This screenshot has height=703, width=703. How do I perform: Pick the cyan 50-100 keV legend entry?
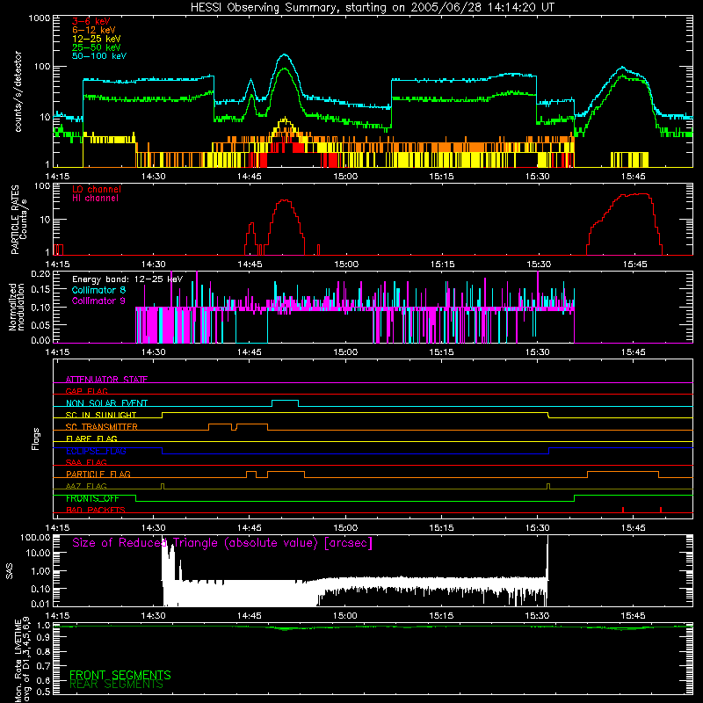[x=99, y=56]
